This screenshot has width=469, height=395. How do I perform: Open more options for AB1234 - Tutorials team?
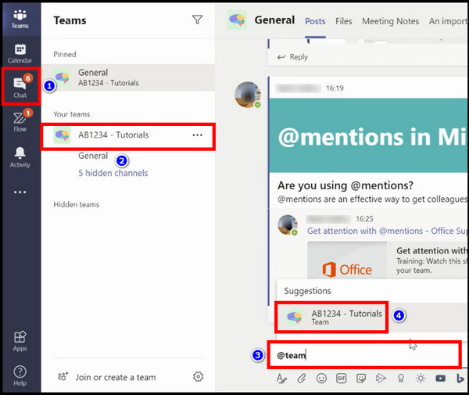coord(198,135)
